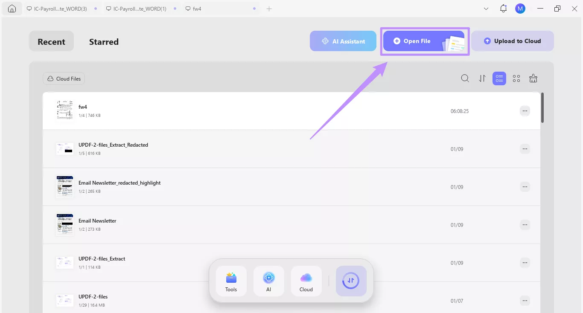Viewport: 583px width, 313px height.
Task: Restore down the UPDF window
Action: [557, 9]
